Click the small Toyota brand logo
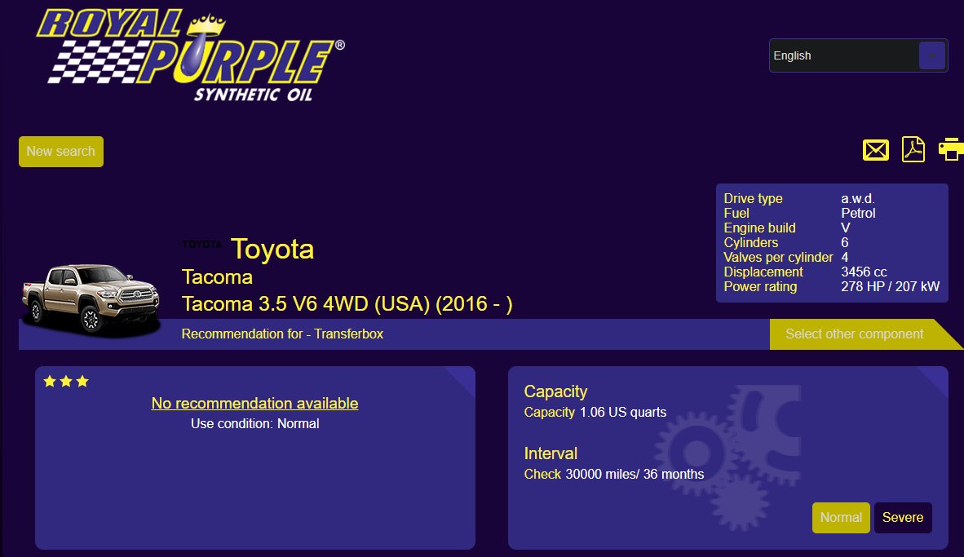The width and height of the screenshot is (964, 557). point(201,245)
